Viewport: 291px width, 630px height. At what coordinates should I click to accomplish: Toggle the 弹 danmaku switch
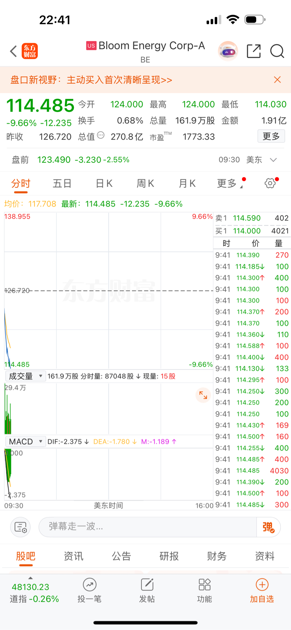268,527
